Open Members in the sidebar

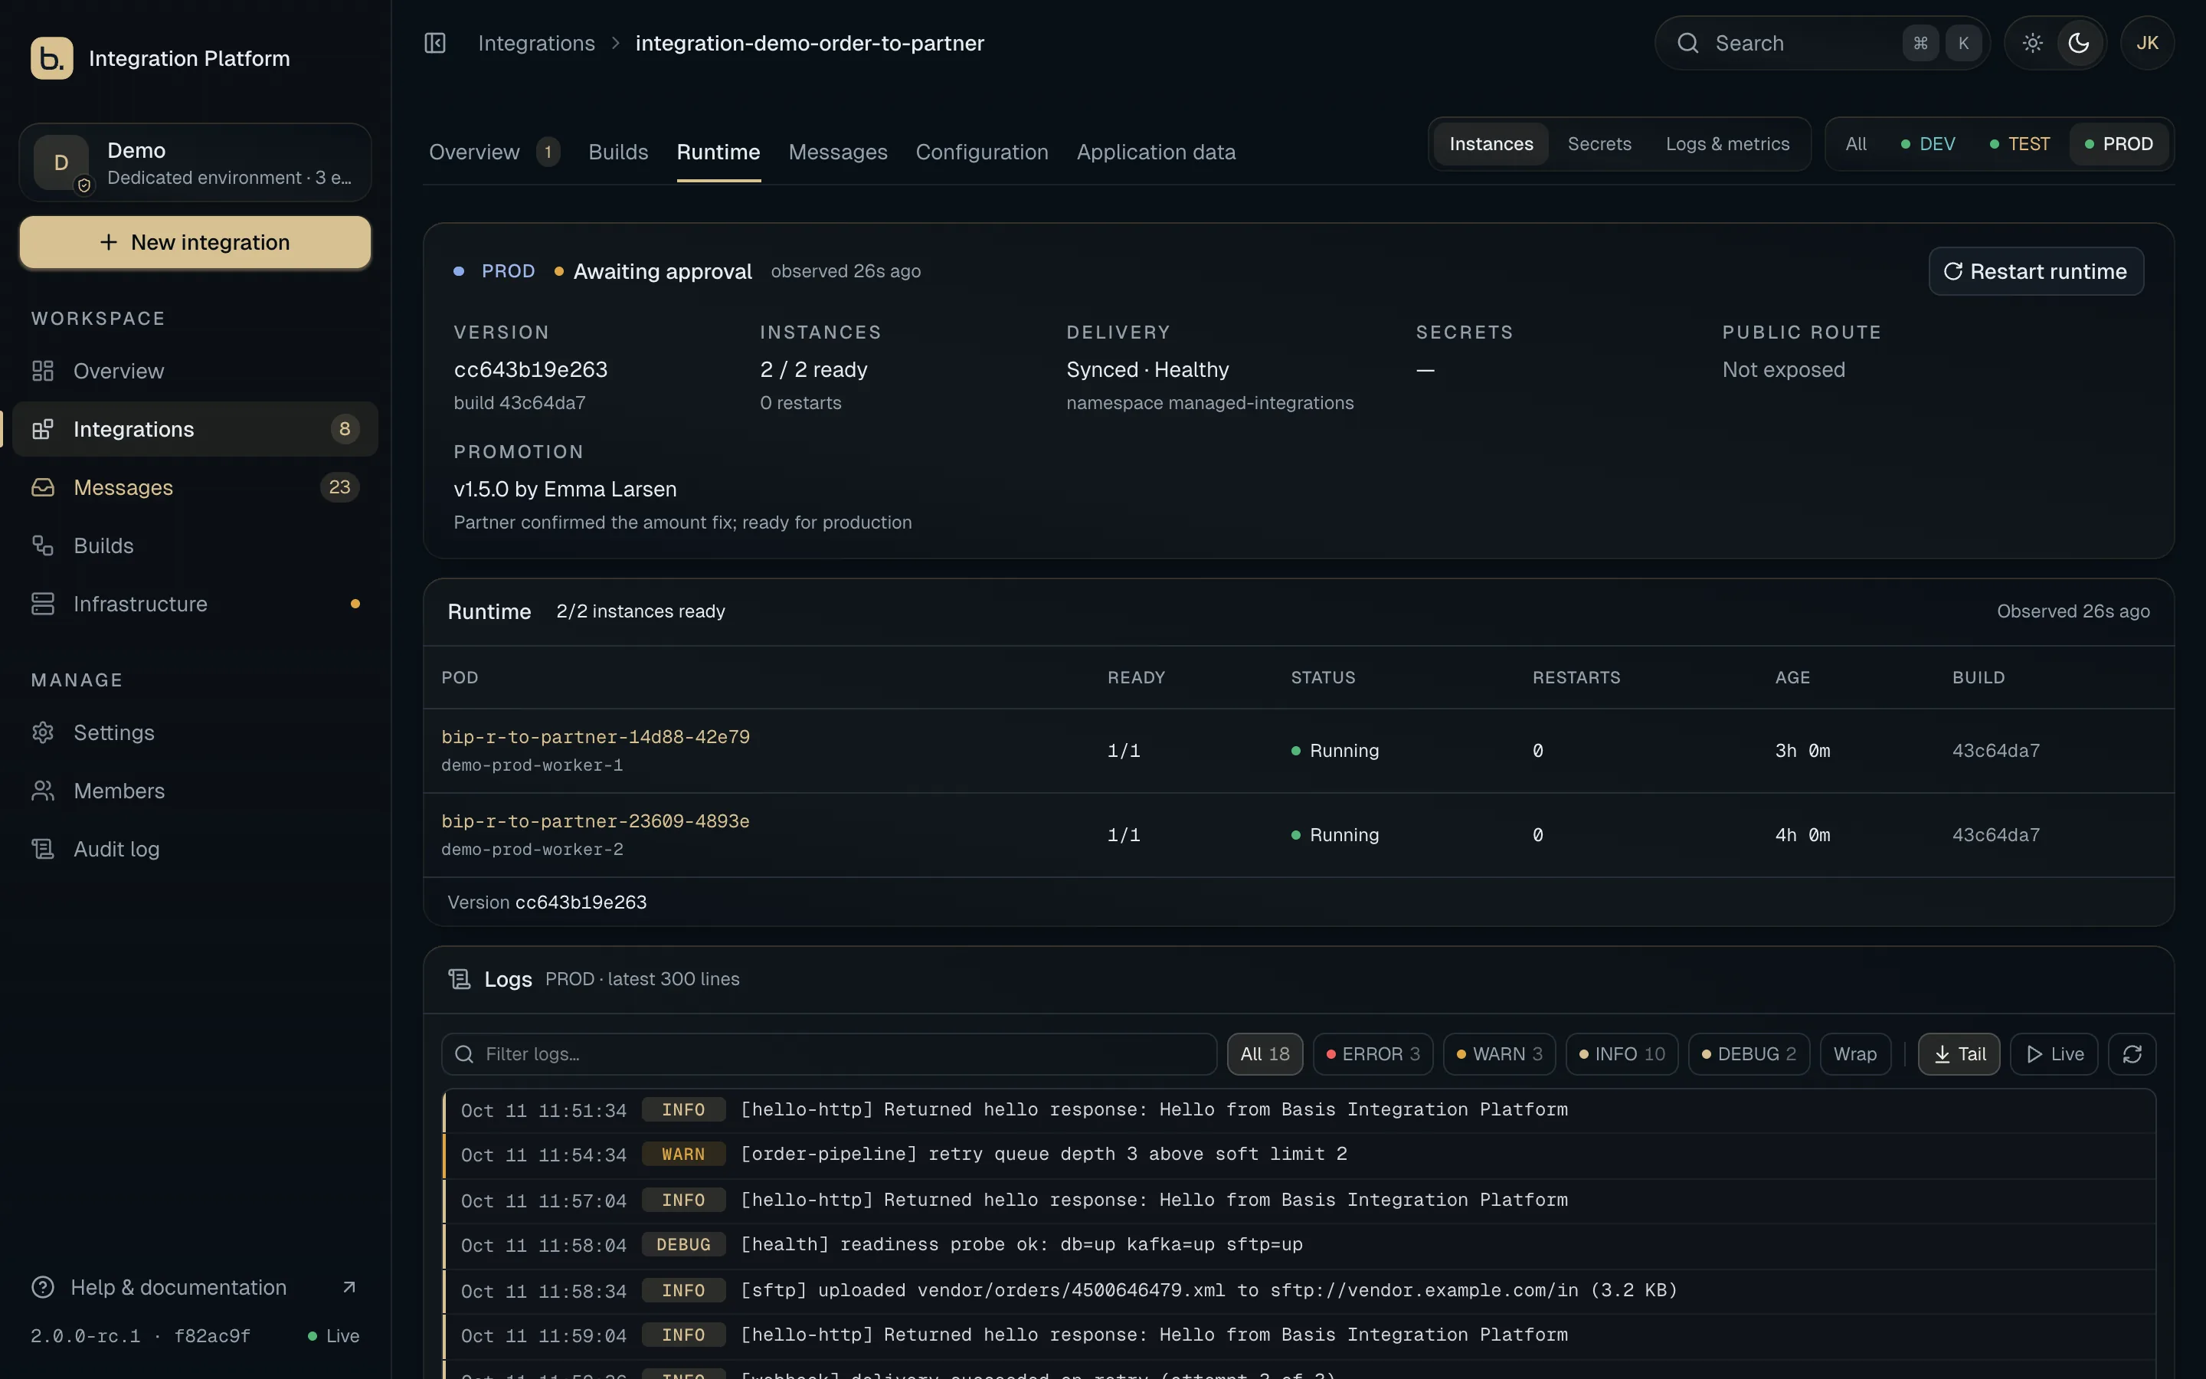pyautogui.click(x=195, y=791)
